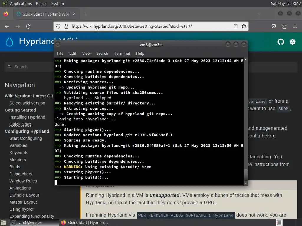The height and width of the screenshot is (226, 302).
Task: Open the Hyprland GitHub icon link
Action: [x=281, y=42]
